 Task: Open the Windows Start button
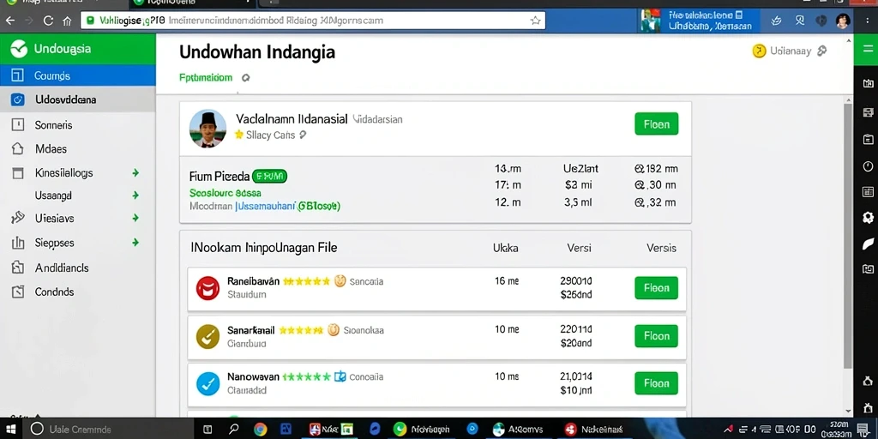pos(11,429)
